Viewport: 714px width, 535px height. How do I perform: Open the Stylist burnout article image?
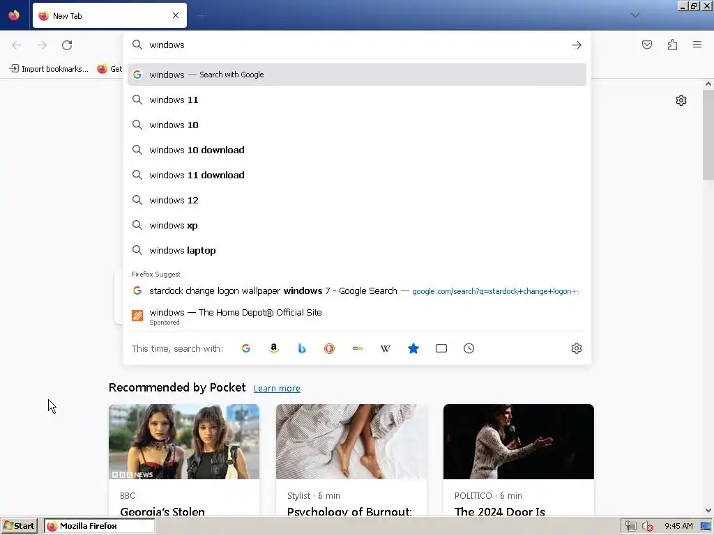tap(351, 441)
